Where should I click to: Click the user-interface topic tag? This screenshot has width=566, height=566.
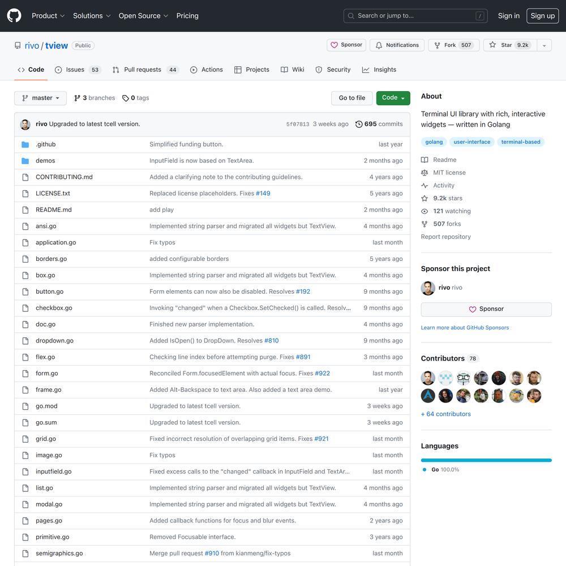point(472,142)
